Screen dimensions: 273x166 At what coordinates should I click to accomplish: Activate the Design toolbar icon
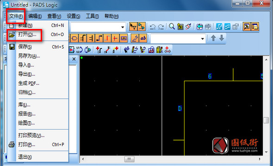142,27
